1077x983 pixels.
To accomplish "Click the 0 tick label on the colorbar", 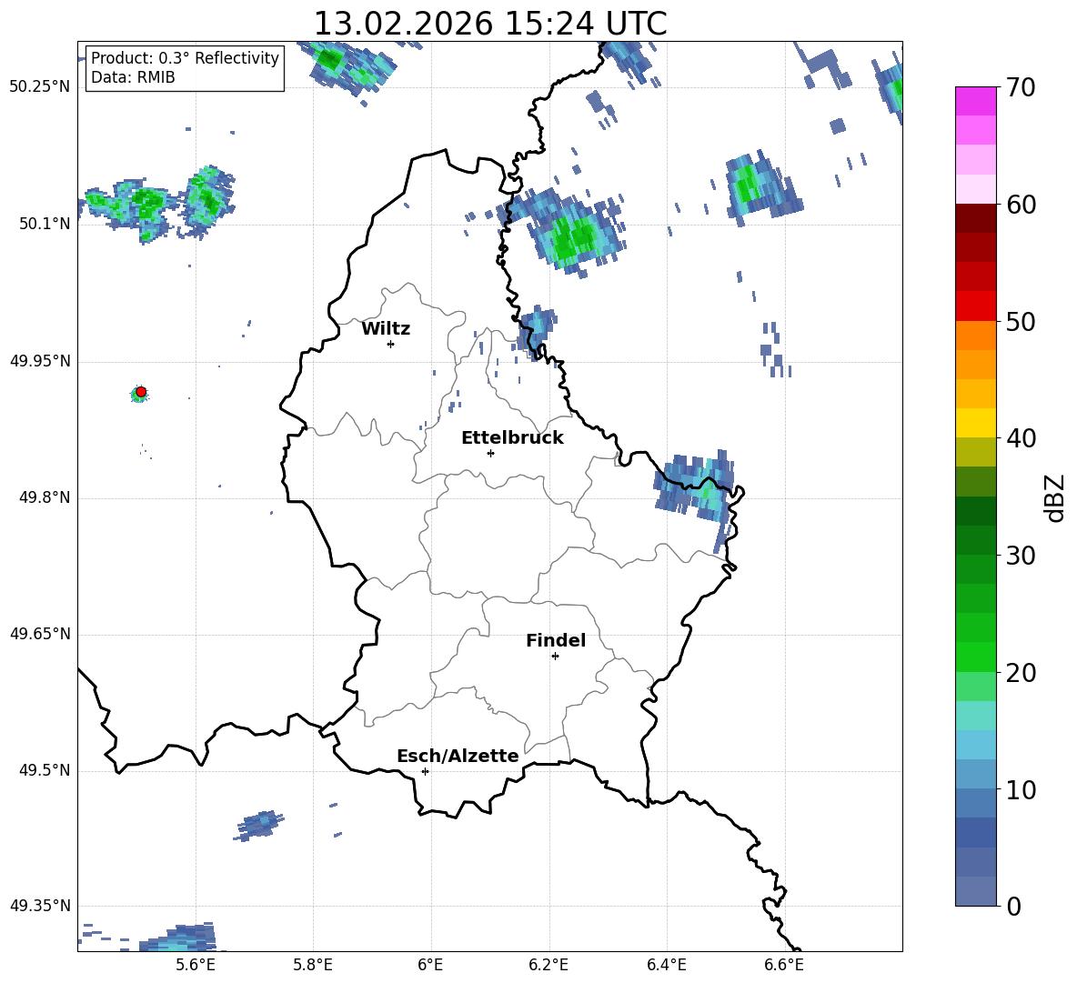I will (x=1013, y=907).
